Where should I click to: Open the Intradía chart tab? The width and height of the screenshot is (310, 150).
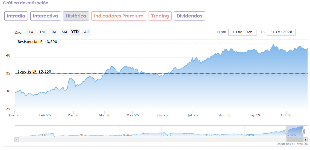(x=16, y=16)
